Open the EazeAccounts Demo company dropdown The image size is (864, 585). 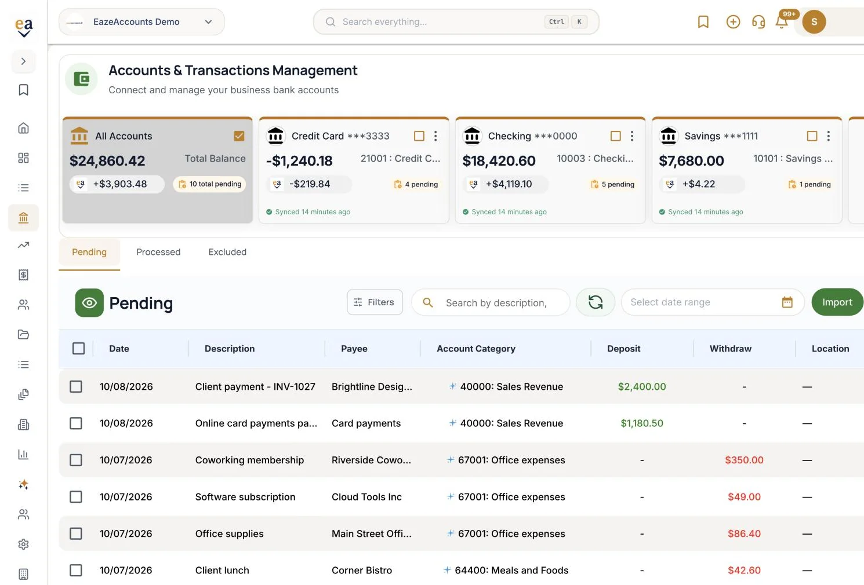[141, 22]
